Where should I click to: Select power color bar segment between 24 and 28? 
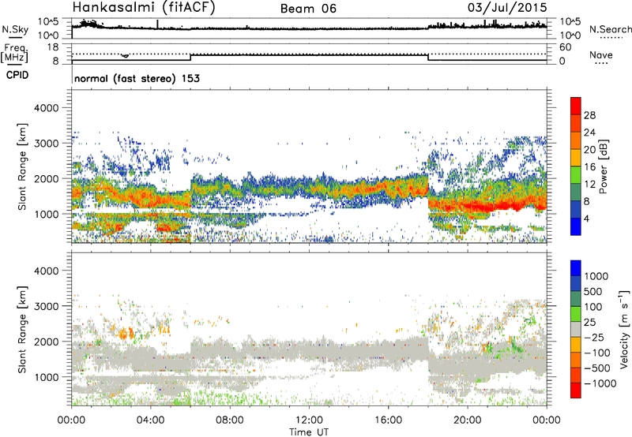point(576,123)
